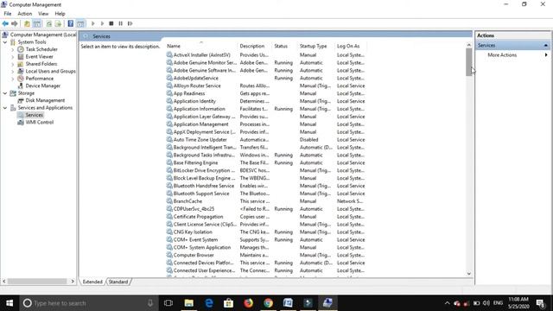
Task: Expand the Task Scheduler node arrow
Action: (13, 49)
